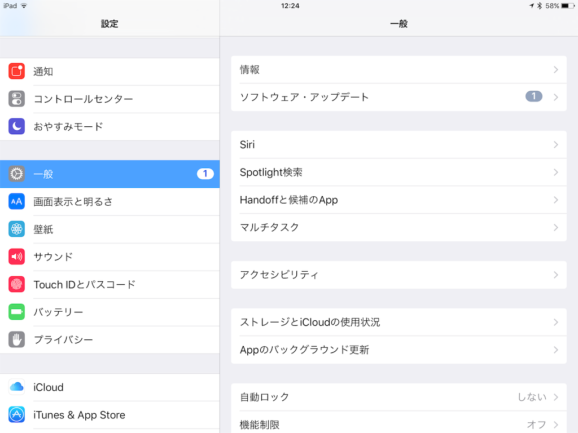The width and height of the screenshot is (578, 433).
Task: Expand the Handoffと候補のApp chevron
Action: [556, 200]
